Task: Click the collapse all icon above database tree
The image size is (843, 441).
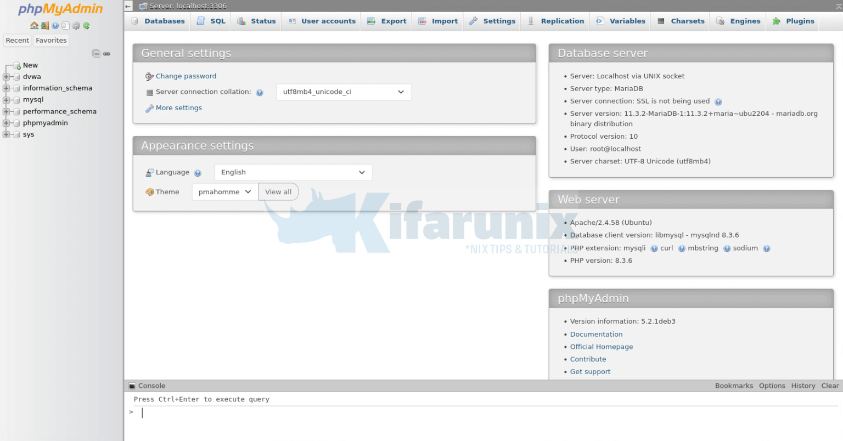Action: pos(97,53)
